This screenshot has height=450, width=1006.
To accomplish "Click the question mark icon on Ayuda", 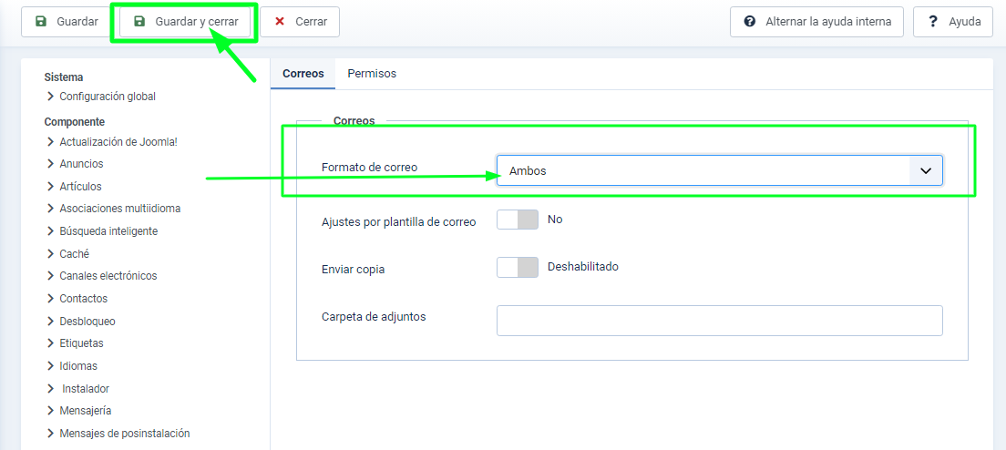I will [933, 21].
